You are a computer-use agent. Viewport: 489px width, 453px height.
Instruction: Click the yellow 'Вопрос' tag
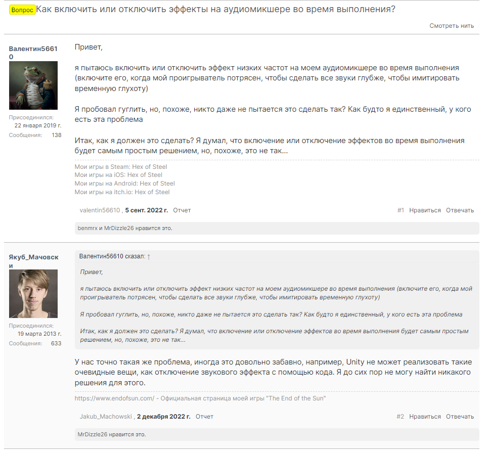[x=22, y=10]
